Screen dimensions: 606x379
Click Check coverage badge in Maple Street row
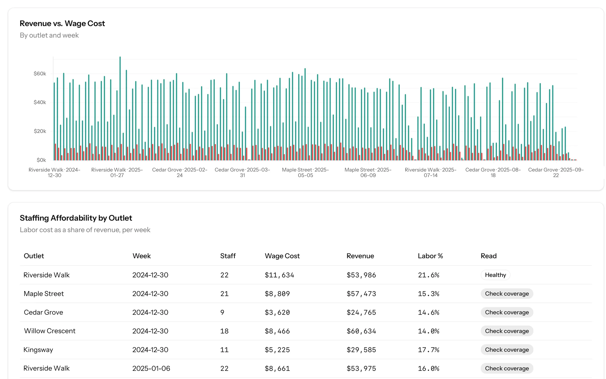[x=507, y=294]
